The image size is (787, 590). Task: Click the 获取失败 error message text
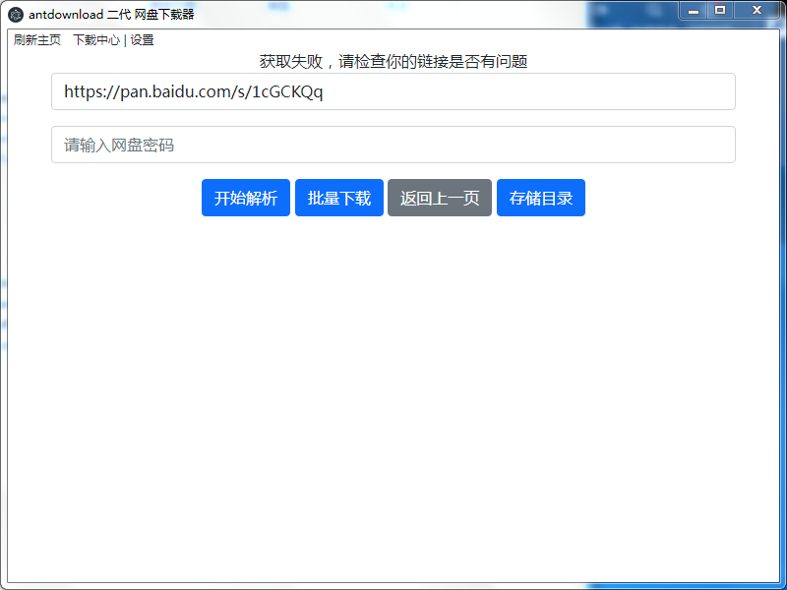pos(393,62)
